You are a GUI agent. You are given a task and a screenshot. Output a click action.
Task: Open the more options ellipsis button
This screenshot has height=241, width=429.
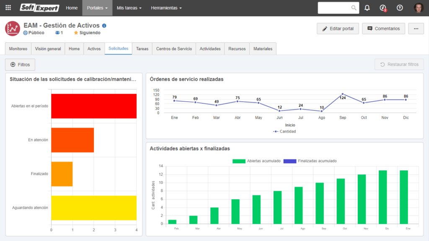[416, 29]
